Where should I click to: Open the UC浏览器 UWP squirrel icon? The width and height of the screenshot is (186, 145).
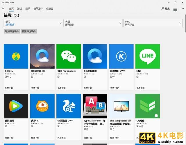coord(69,106)
